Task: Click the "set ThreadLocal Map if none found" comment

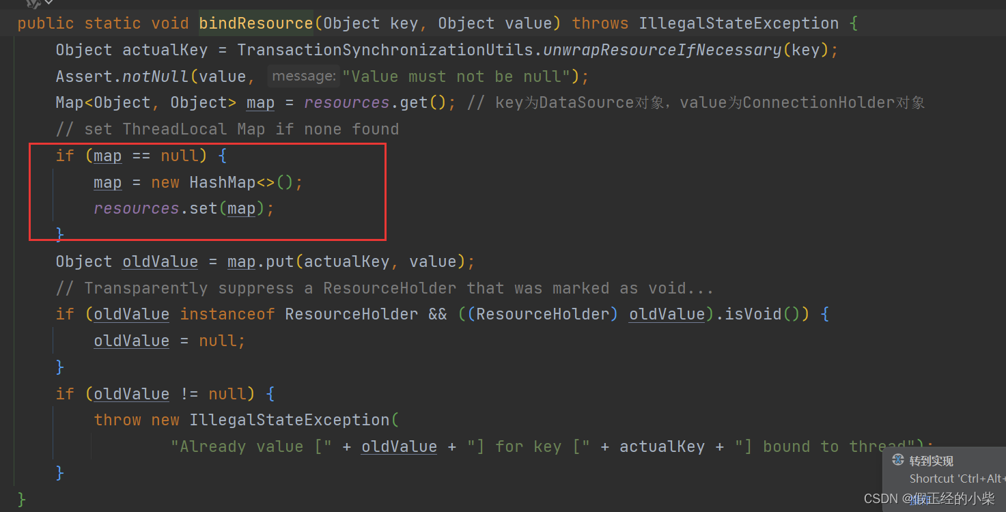Action: 227,129
